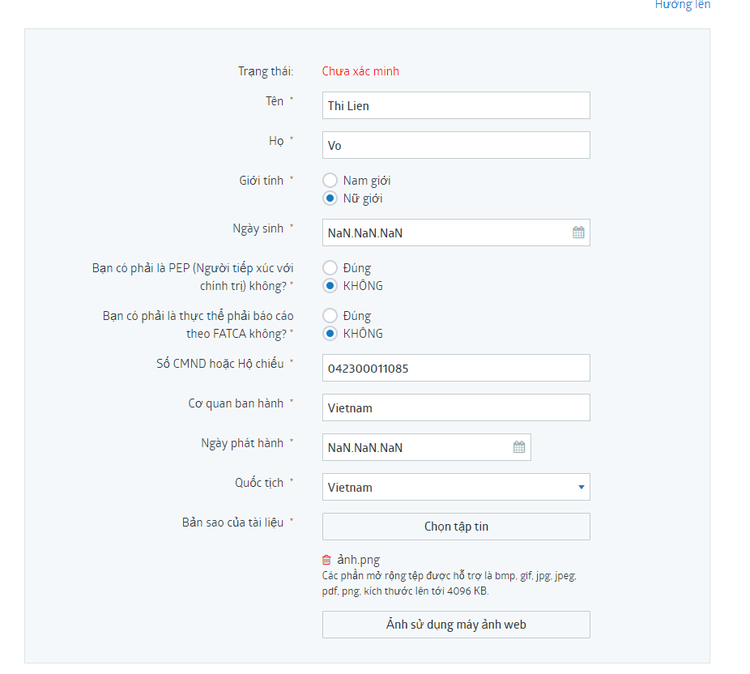Delete the uploaded ảnh.png file

(x=326, y=560)
